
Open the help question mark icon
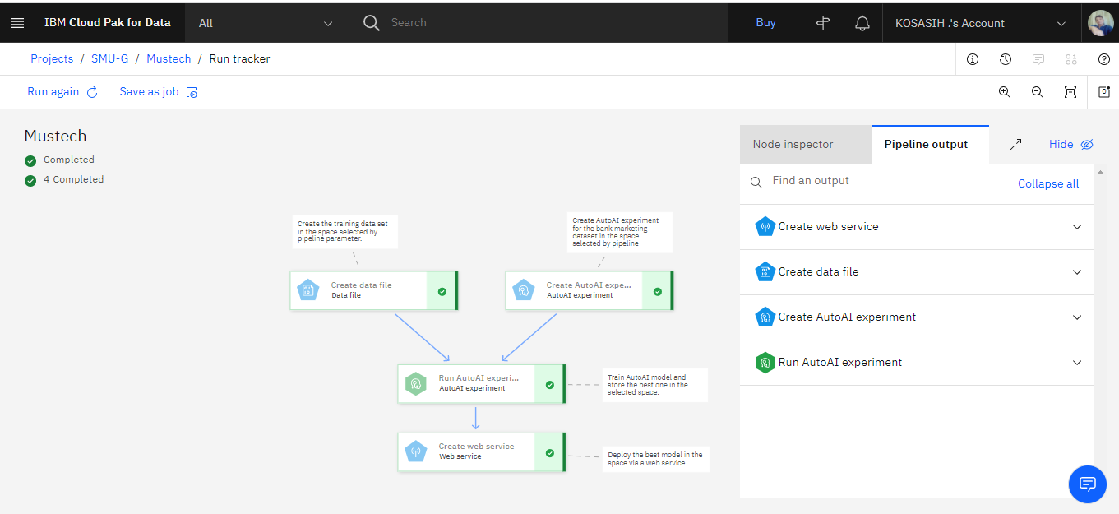pyautogui.click(x=1104, y=59)
